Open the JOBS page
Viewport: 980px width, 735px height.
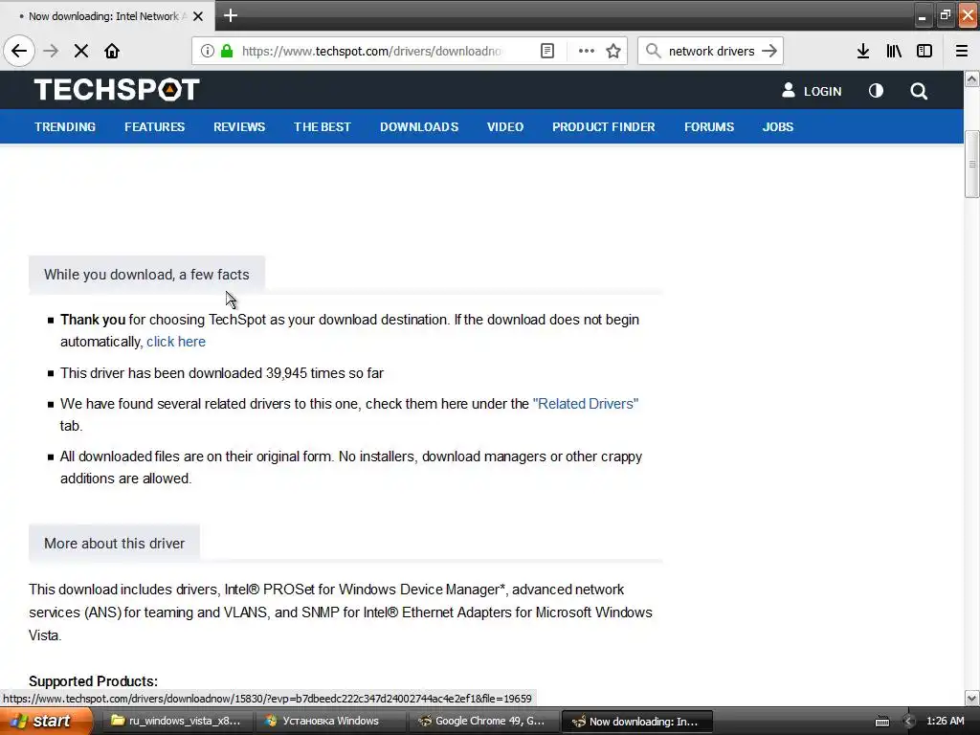[x=778, y=127]
